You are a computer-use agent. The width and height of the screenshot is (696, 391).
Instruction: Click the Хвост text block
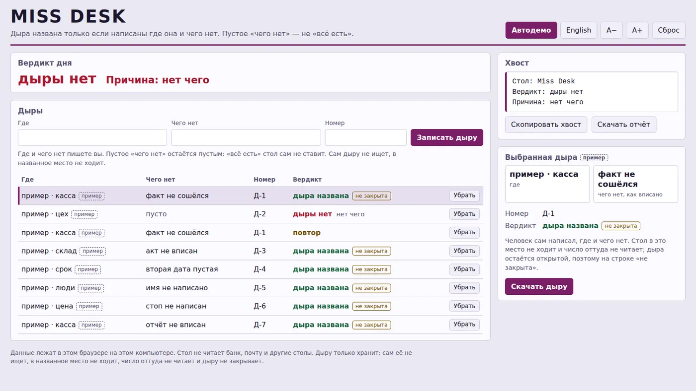point(591,92)
